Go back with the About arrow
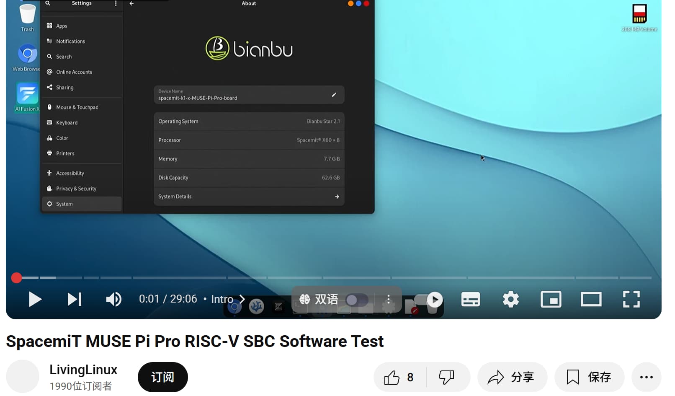Screen dimensions: 675x396 pyautogui.click(x=131, y=3)
